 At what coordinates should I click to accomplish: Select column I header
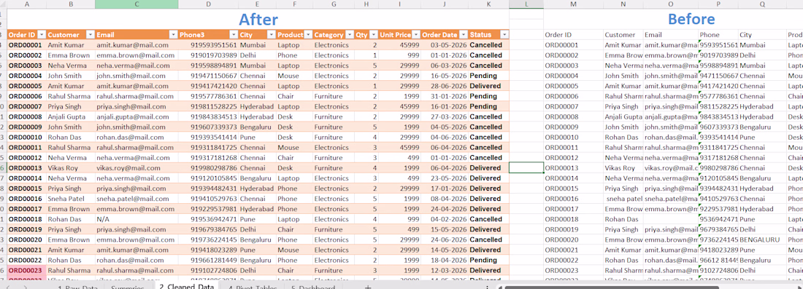pyautogui.click(x=400, y=4)
